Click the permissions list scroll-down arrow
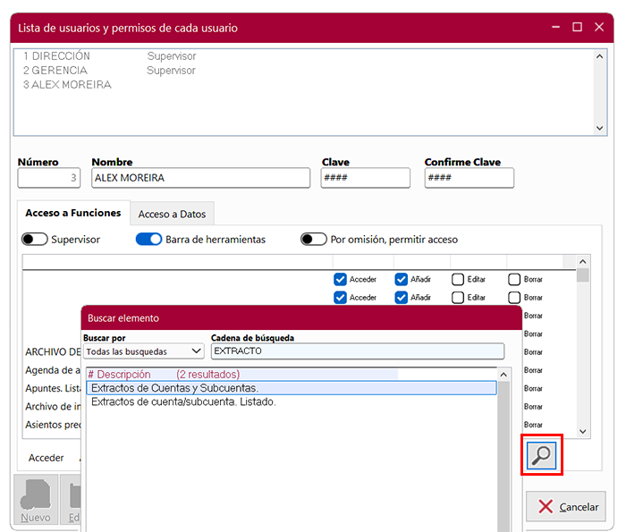 (583, 431)
